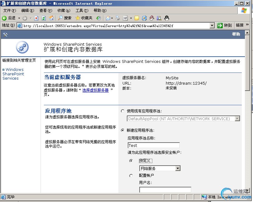Open the 收藏(A) menu
The image size is (253, 202).
coord(64,11)
